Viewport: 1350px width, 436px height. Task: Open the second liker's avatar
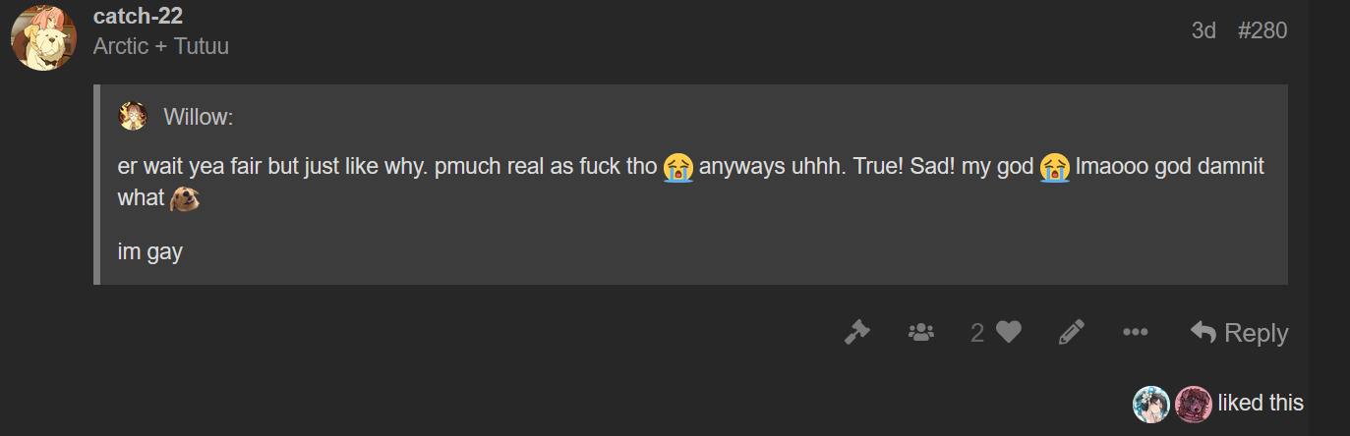click(x=1194, y=404)
